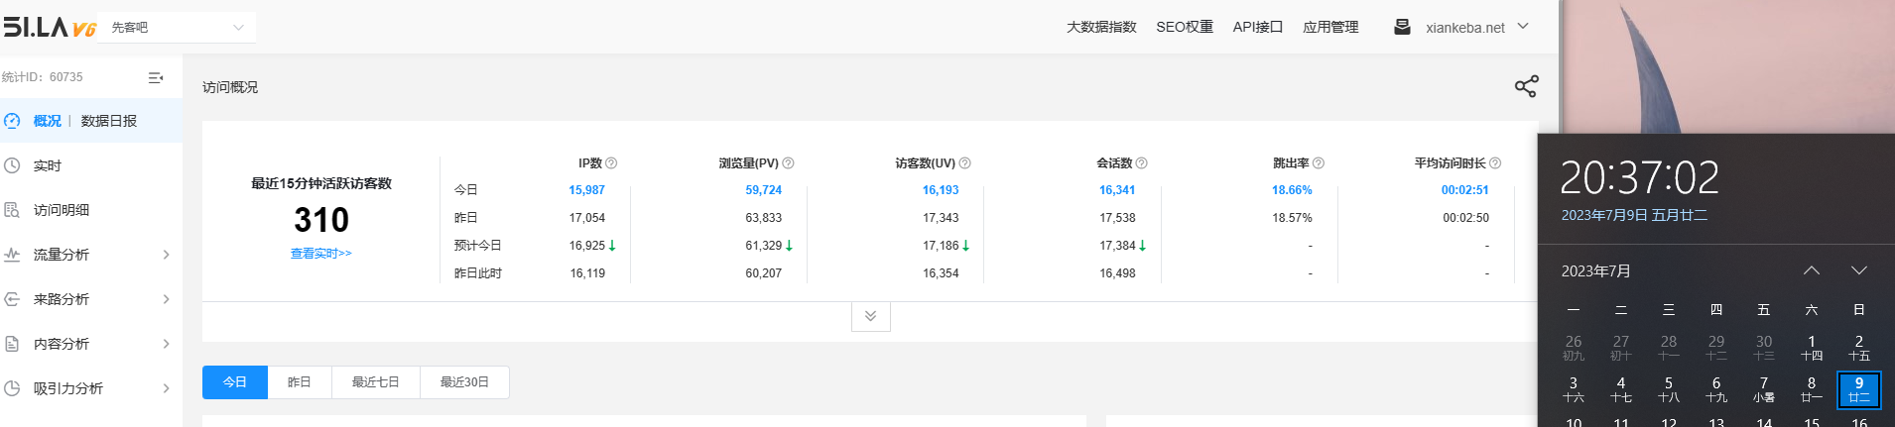Open 大数据指数 in the top navigation
Screen dimensions: 1895x427
click(x=1101, y=28)
